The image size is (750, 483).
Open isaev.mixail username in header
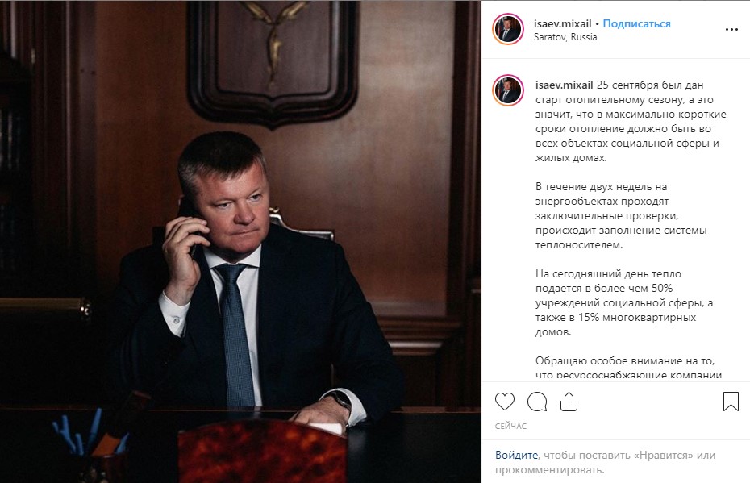563,23
